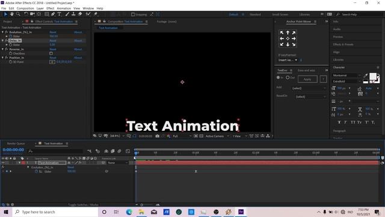Click the Text Animation layer red label color

point(23,163)
